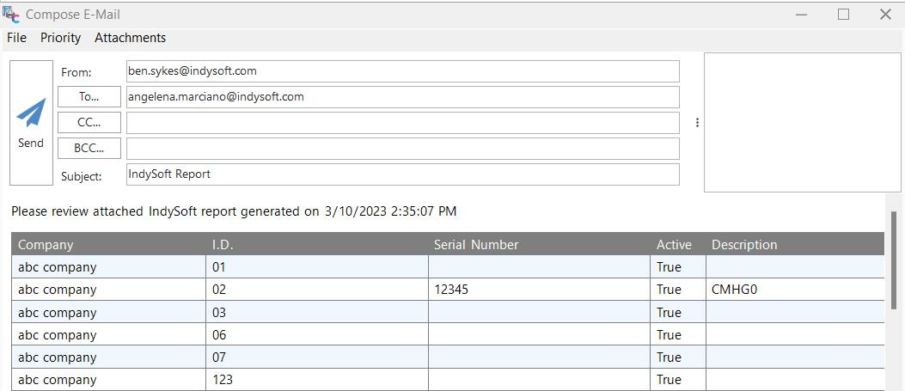Open the Priority menu

click(60, 38)
